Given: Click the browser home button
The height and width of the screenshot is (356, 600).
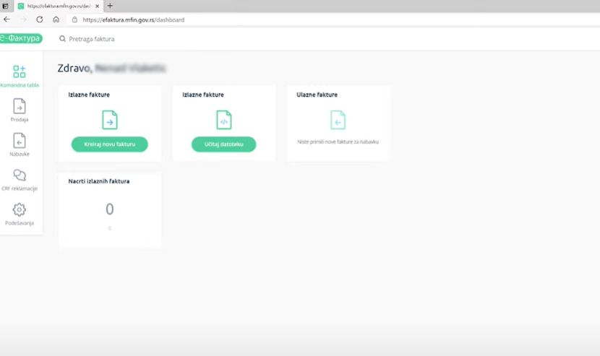Looking at the screenshot, I should coord(56,19).
